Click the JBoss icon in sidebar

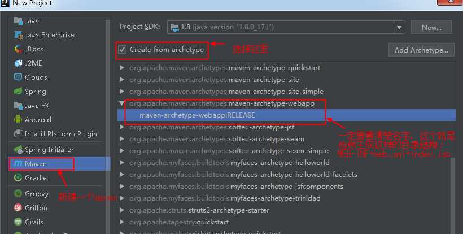(x=18, y=49)
